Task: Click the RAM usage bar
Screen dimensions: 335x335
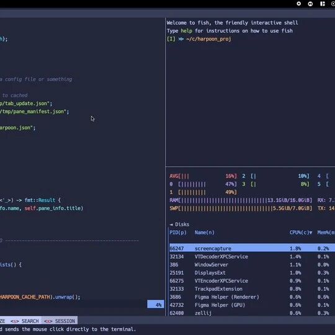Action: (x=241, y=200)
